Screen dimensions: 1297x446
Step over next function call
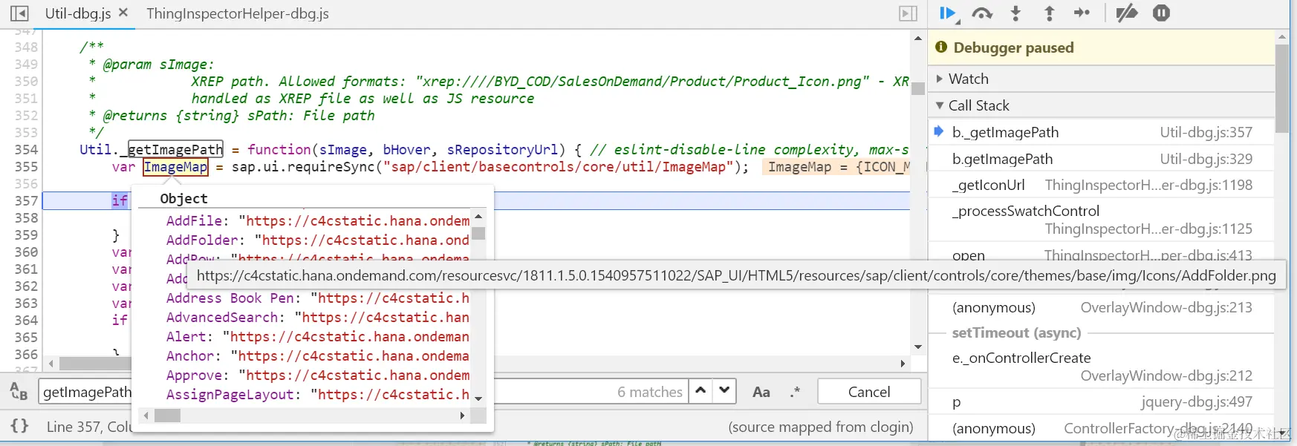point(982,13)
